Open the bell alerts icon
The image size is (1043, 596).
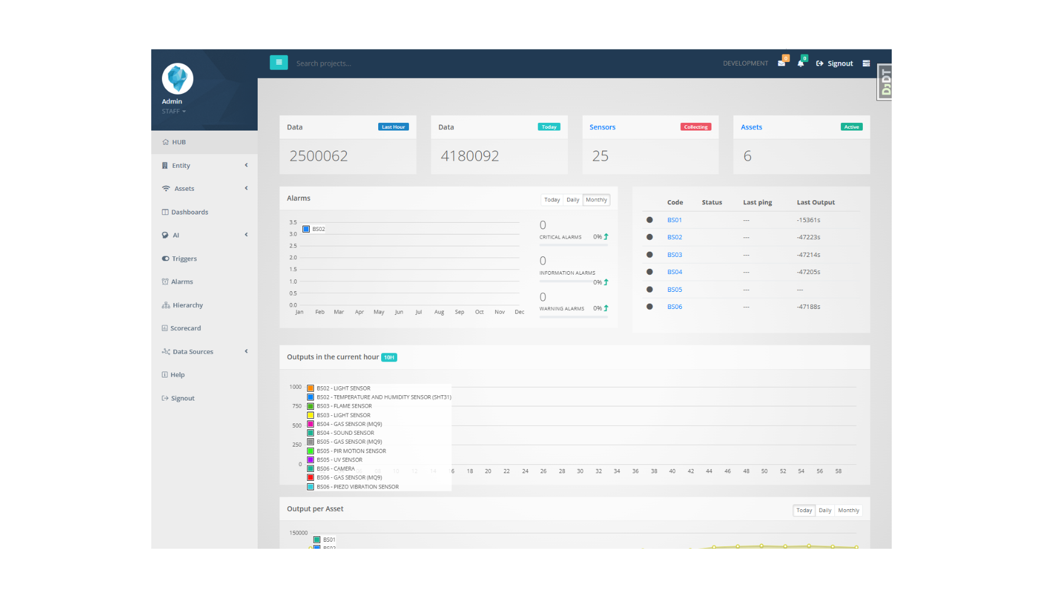(801, 63)
